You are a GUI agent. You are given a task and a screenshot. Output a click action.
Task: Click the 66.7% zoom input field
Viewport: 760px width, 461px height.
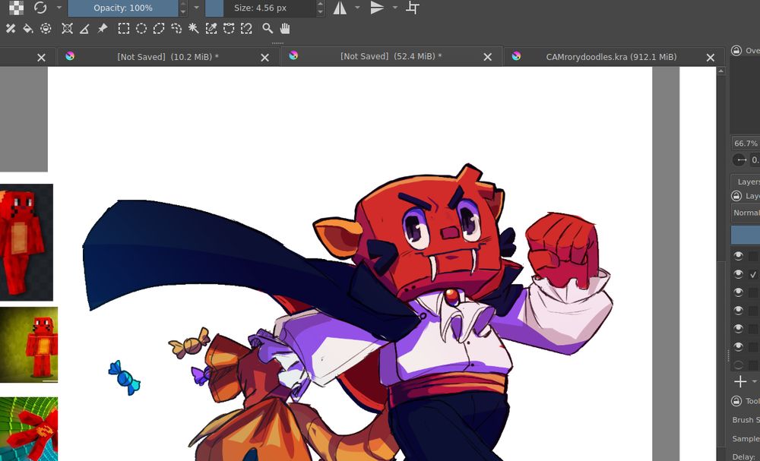[x=746, y=144]
